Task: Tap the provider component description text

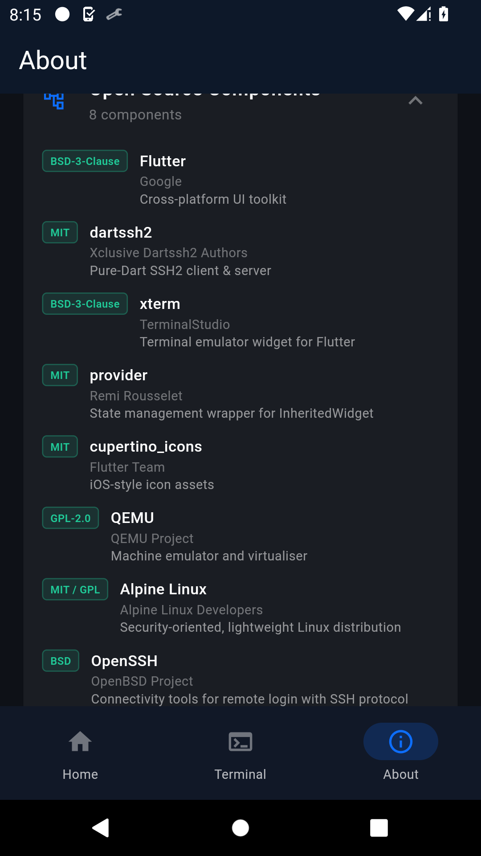Action: tap(232, 413)
